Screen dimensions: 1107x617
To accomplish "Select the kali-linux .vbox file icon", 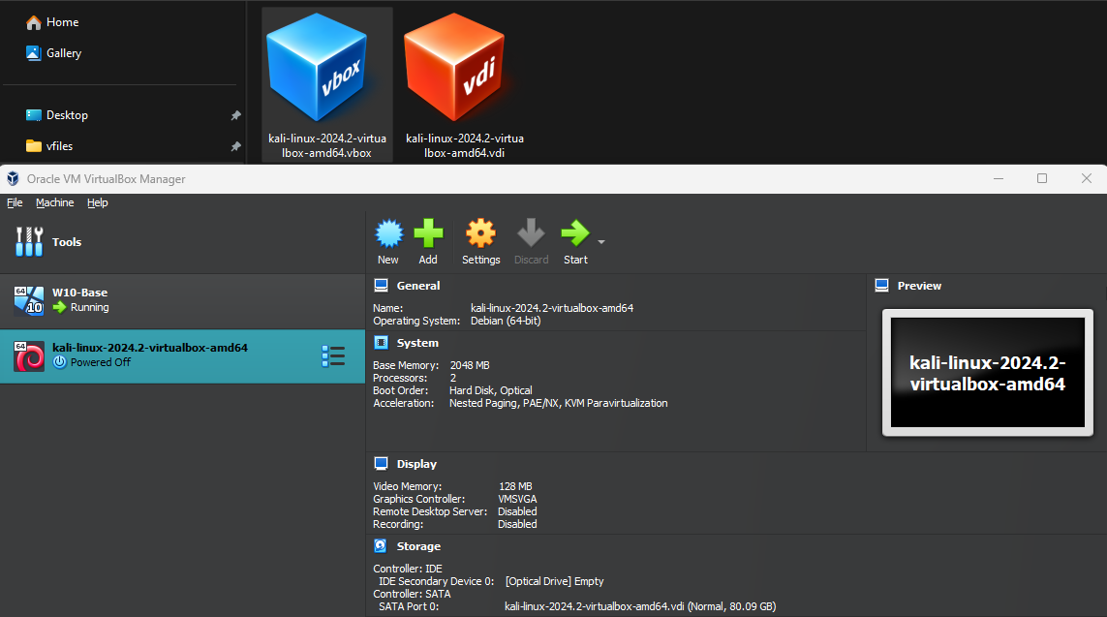I will click(x=317, y=69).
